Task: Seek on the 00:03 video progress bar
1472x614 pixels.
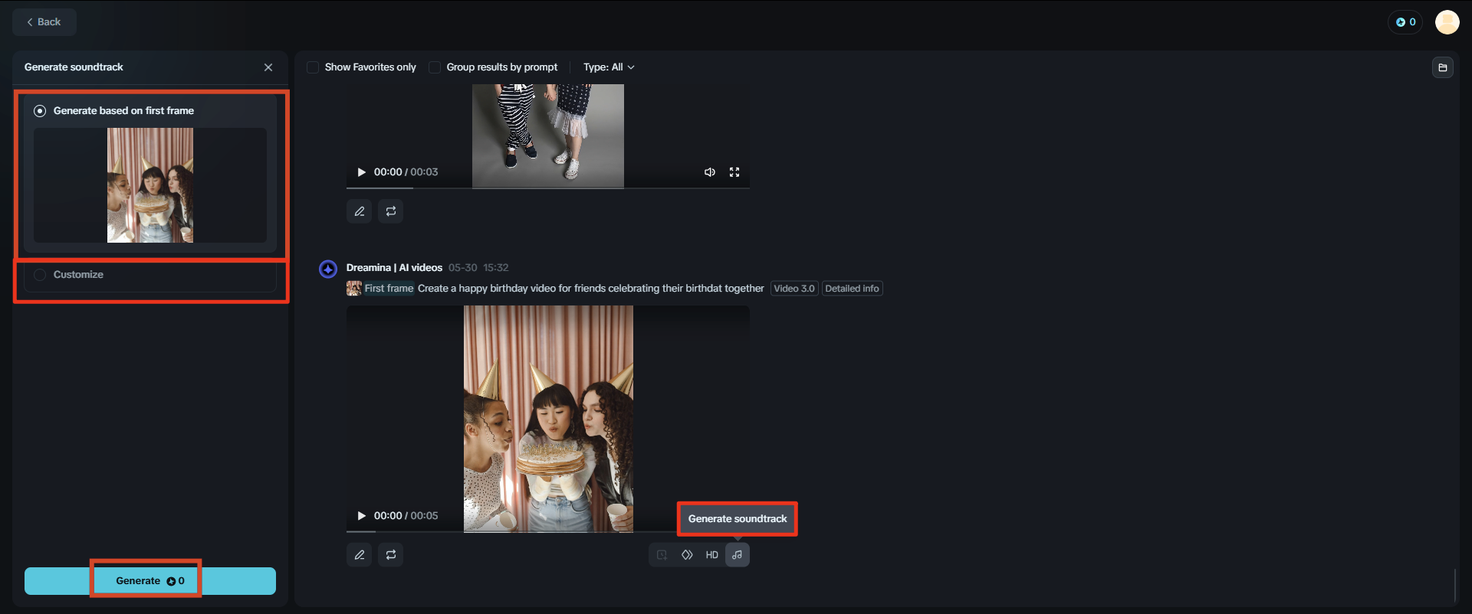Action: click(x=547, y=188)
